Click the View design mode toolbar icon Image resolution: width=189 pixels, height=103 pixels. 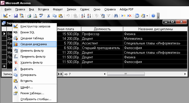pos(5,16)
